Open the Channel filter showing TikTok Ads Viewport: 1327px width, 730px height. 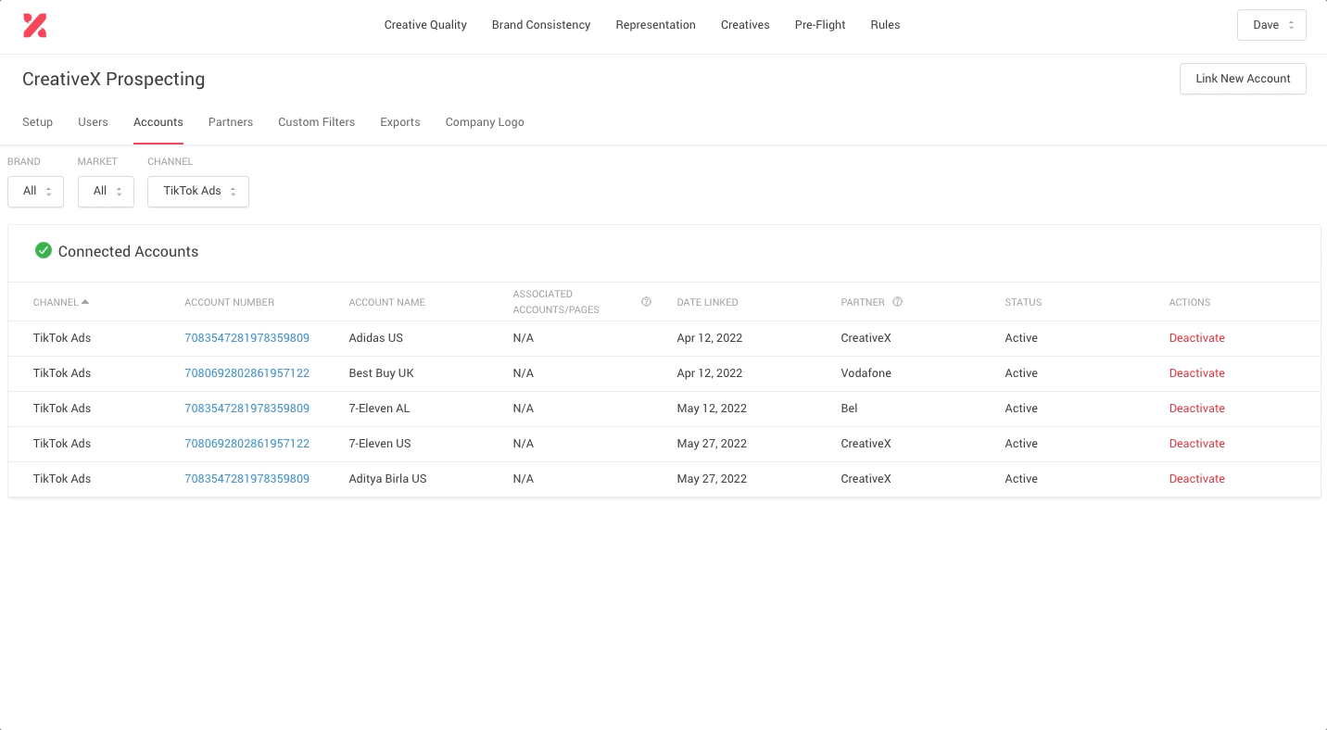click(198, 192)
